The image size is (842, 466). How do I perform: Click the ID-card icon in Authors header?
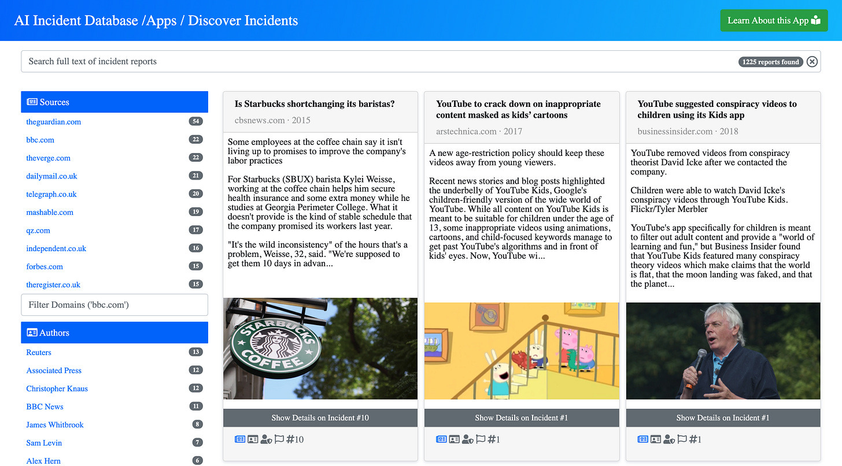32,333
